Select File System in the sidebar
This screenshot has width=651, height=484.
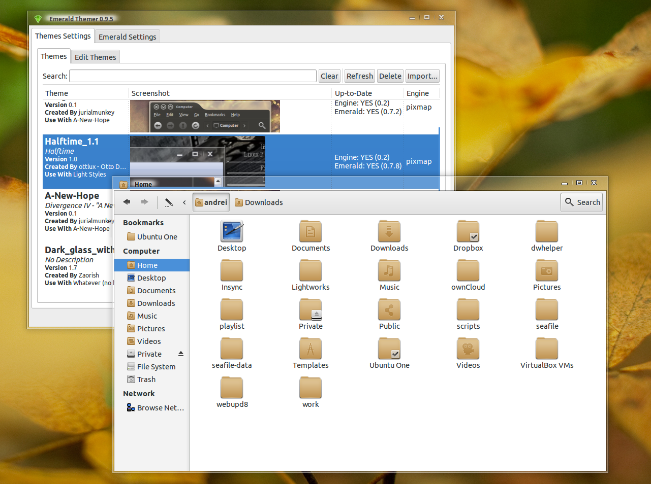point(151,366)
